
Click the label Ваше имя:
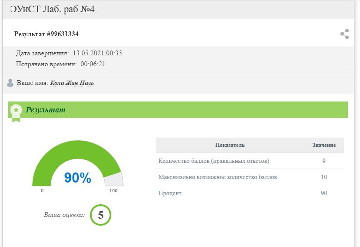(x=33, y=83)
